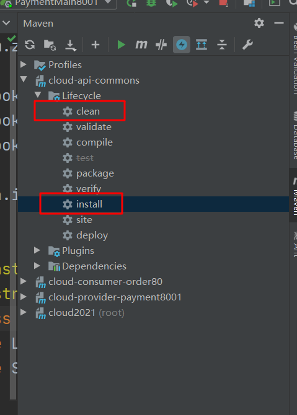Collapse all tree nodes icon
Image resolution: width=297 pixels, height=415 pixels.
(222, 45)
